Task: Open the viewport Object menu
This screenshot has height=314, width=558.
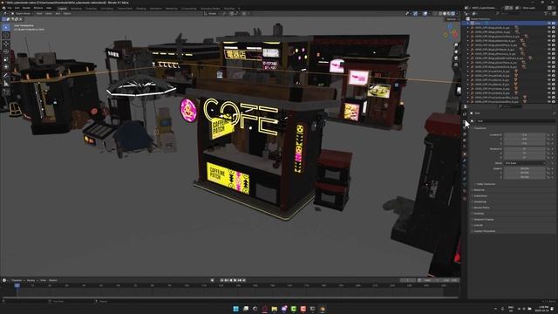Action: (67, 14)
